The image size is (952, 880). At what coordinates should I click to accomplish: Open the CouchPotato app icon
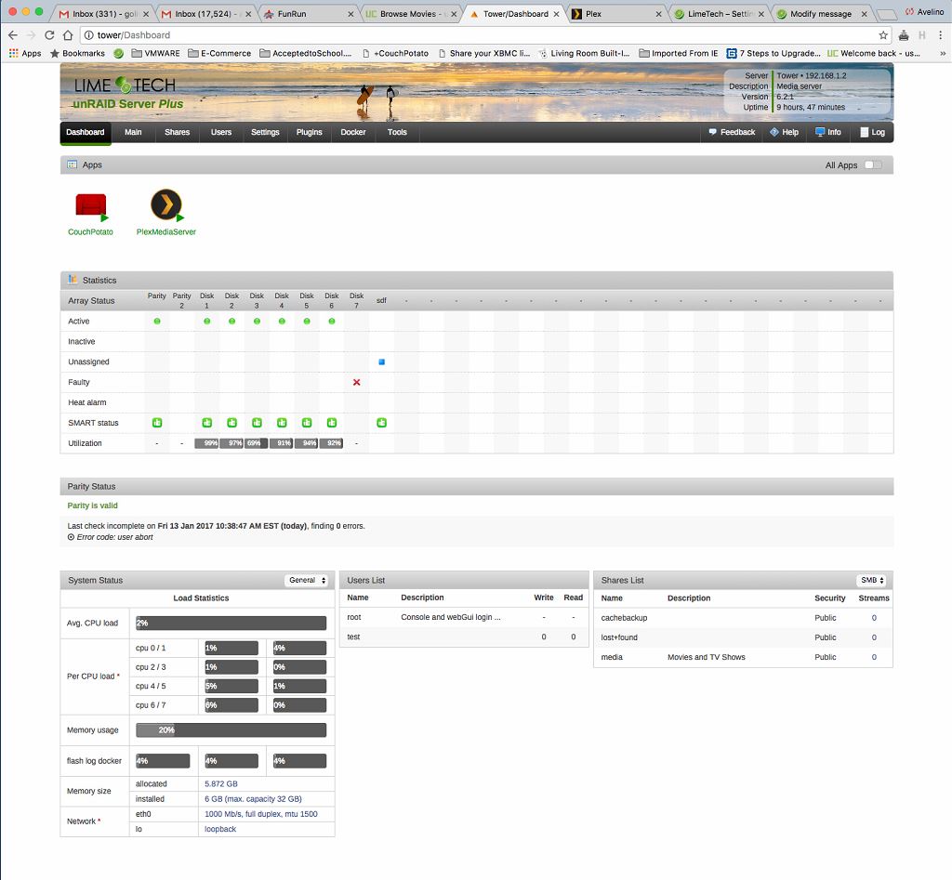pos(90,206)
